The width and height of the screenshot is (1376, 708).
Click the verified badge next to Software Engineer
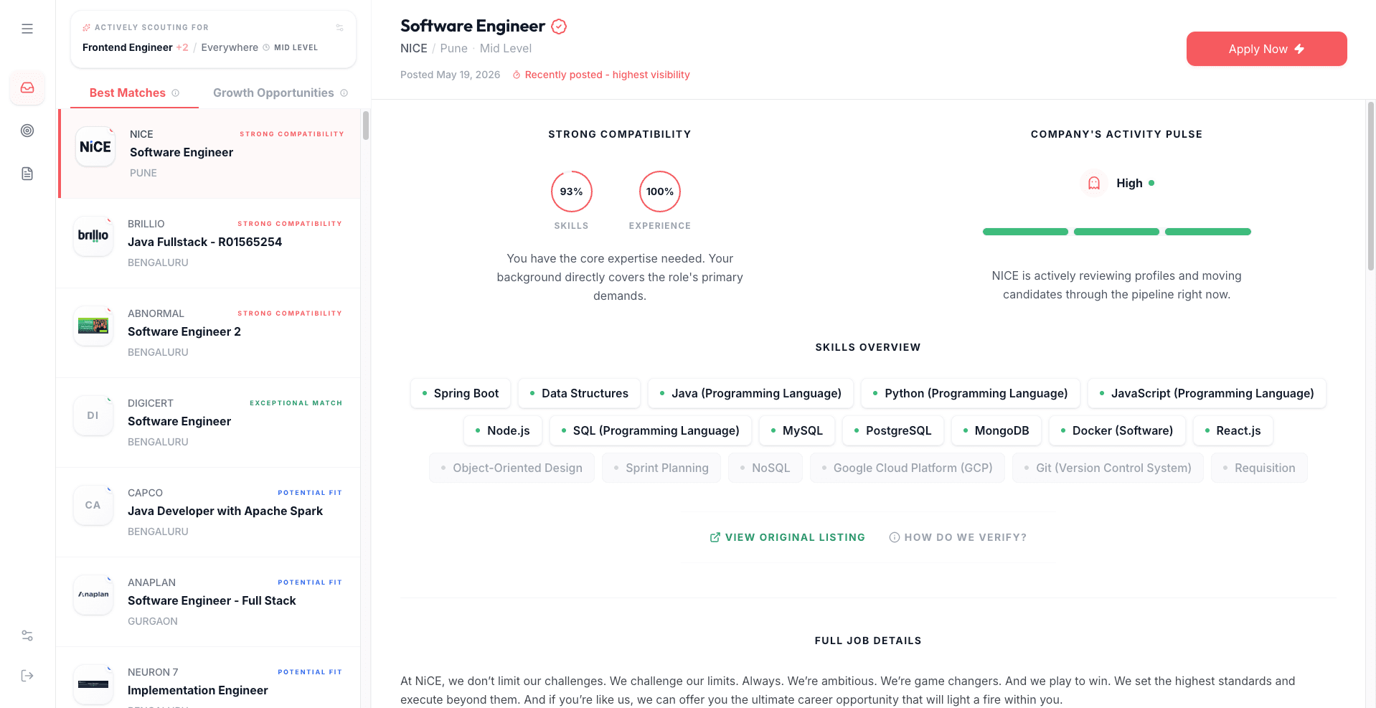coord(559,27)
